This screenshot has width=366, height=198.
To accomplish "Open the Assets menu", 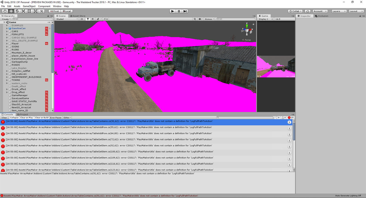I will 17,6.
